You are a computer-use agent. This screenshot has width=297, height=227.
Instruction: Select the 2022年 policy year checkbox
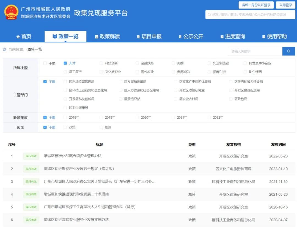209,117
